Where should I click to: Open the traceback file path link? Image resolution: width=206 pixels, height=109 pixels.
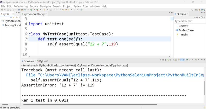(x=115, y=75)
